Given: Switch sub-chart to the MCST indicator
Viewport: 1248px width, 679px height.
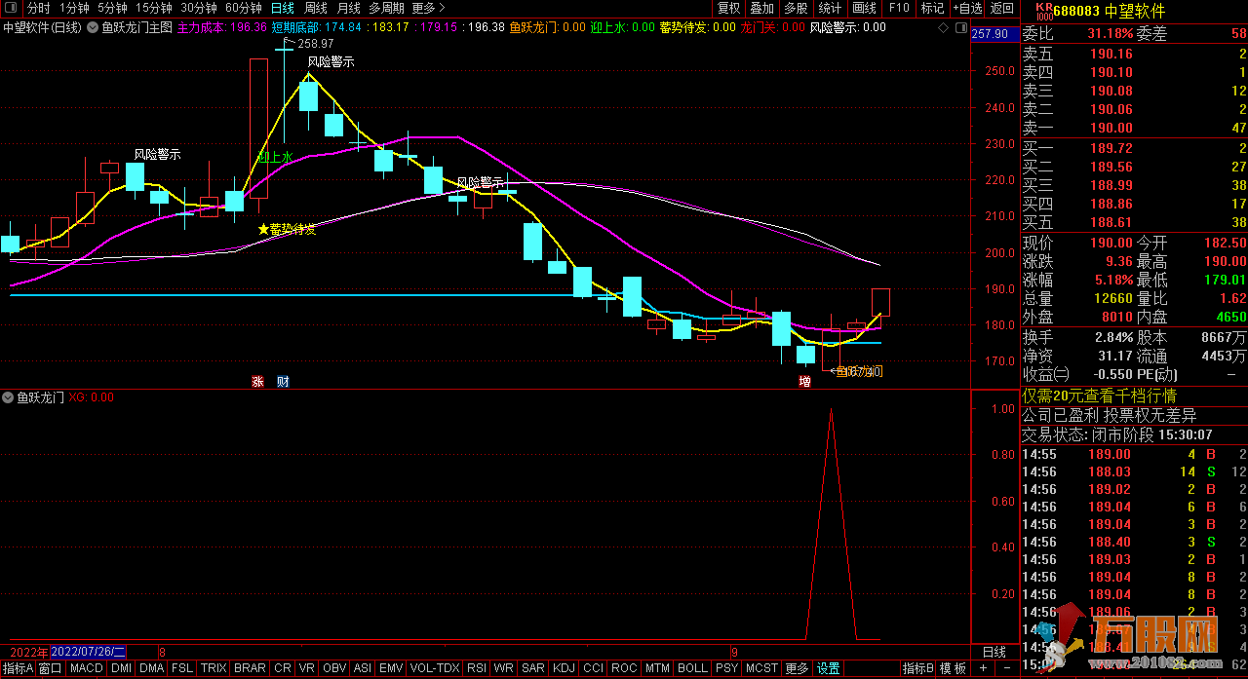Looking at the screenshot, I should (761, 668).
